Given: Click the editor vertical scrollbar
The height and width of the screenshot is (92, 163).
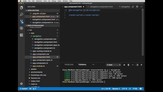Looking at the screenshot, I should coord(143,32).
